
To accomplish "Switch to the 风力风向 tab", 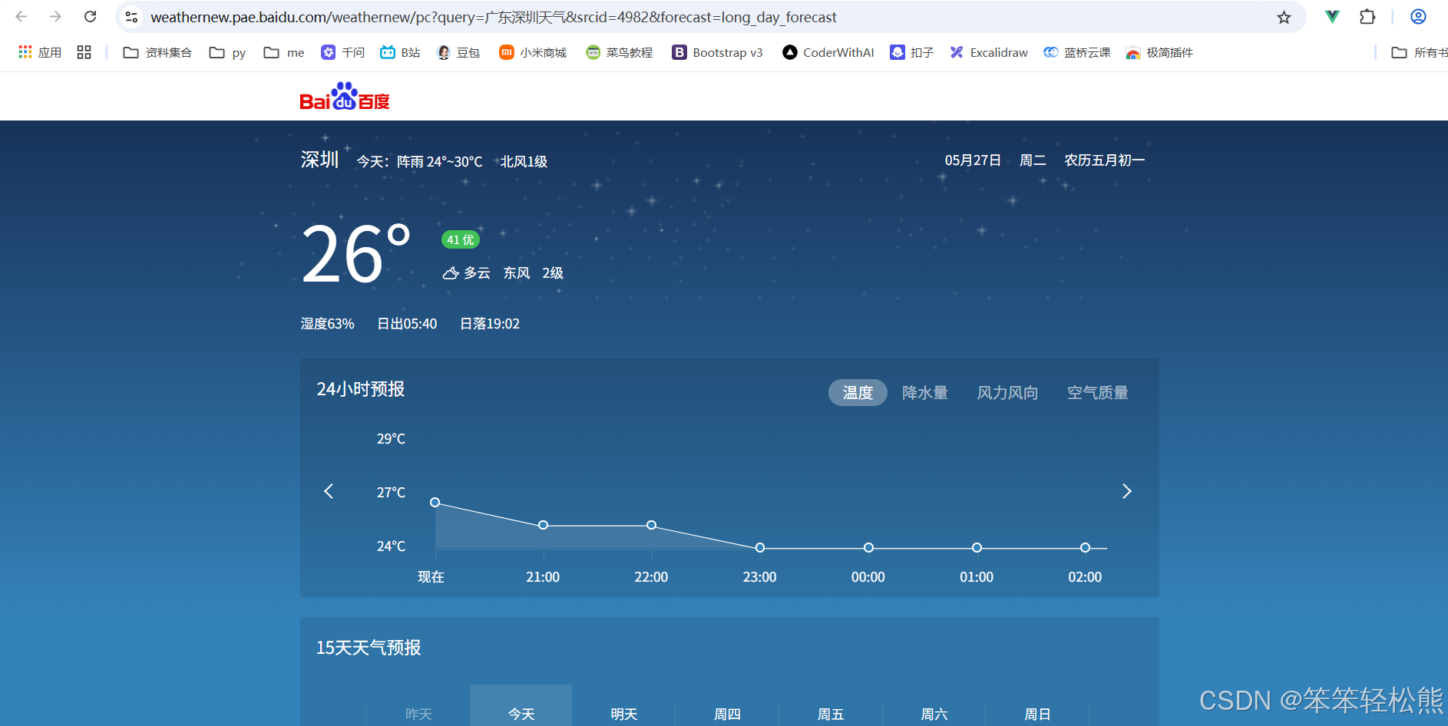I will pyautogui.click(x=1007, y=392).
